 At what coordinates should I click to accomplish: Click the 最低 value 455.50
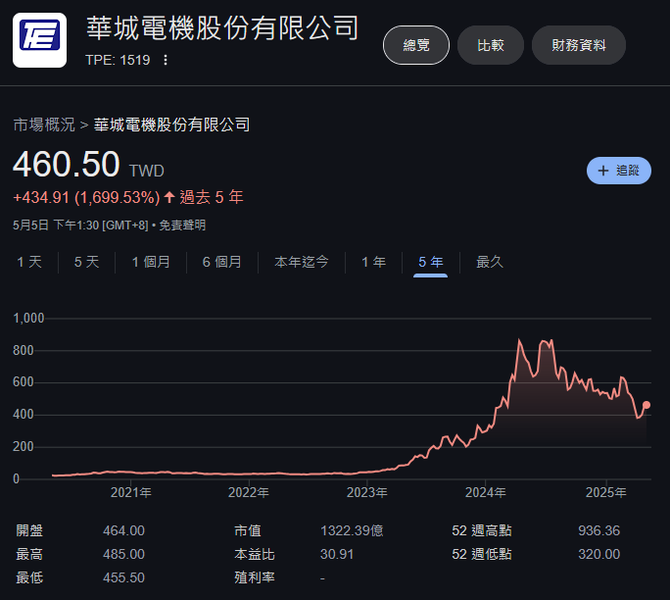[x=124, y=577]
